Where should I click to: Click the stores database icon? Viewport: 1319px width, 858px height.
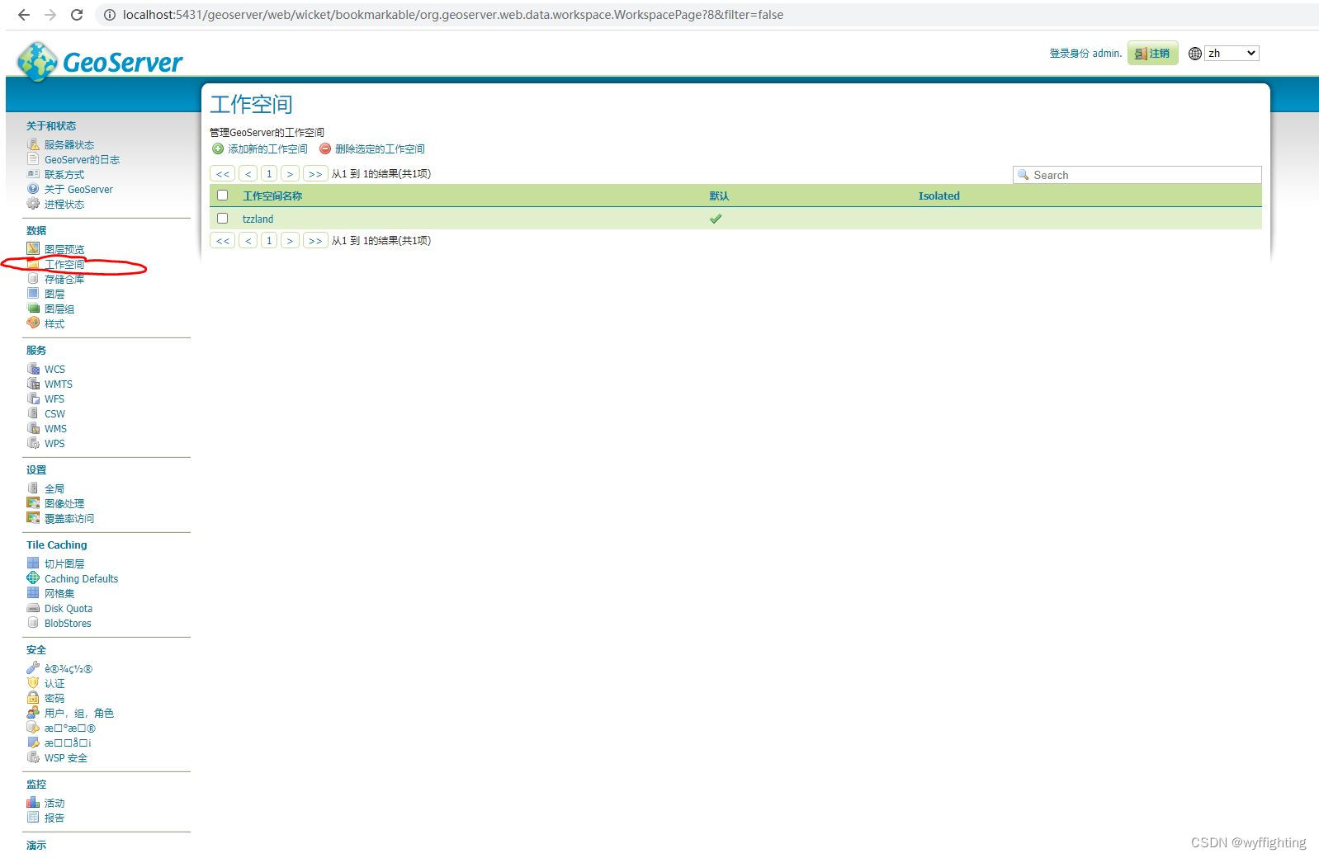[33, 279]
